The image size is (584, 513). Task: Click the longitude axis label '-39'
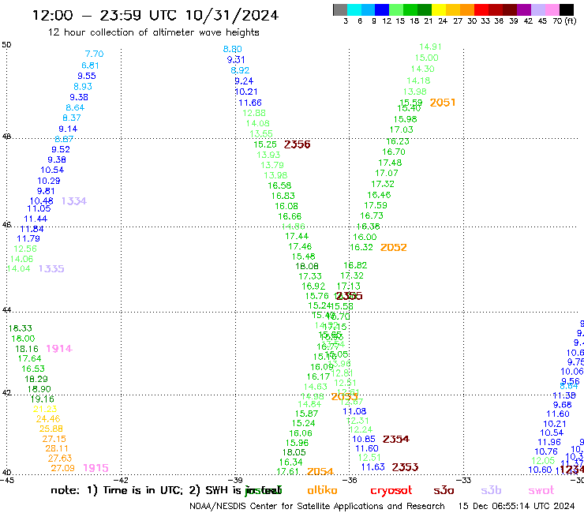[x=235, y=481]
